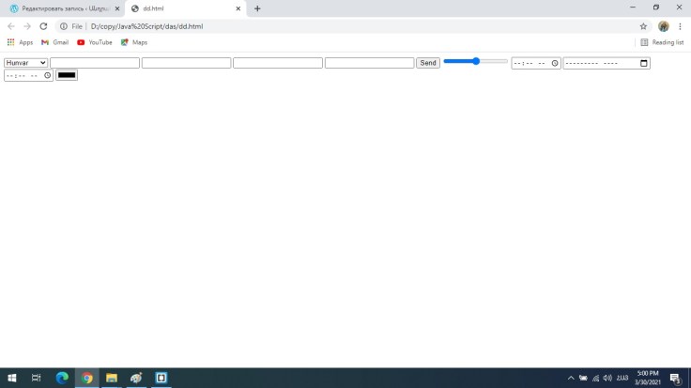This screenshot has height=388, width=691.
Task: Click the calendar icon in the date field
Action: (x=643, y=63)
